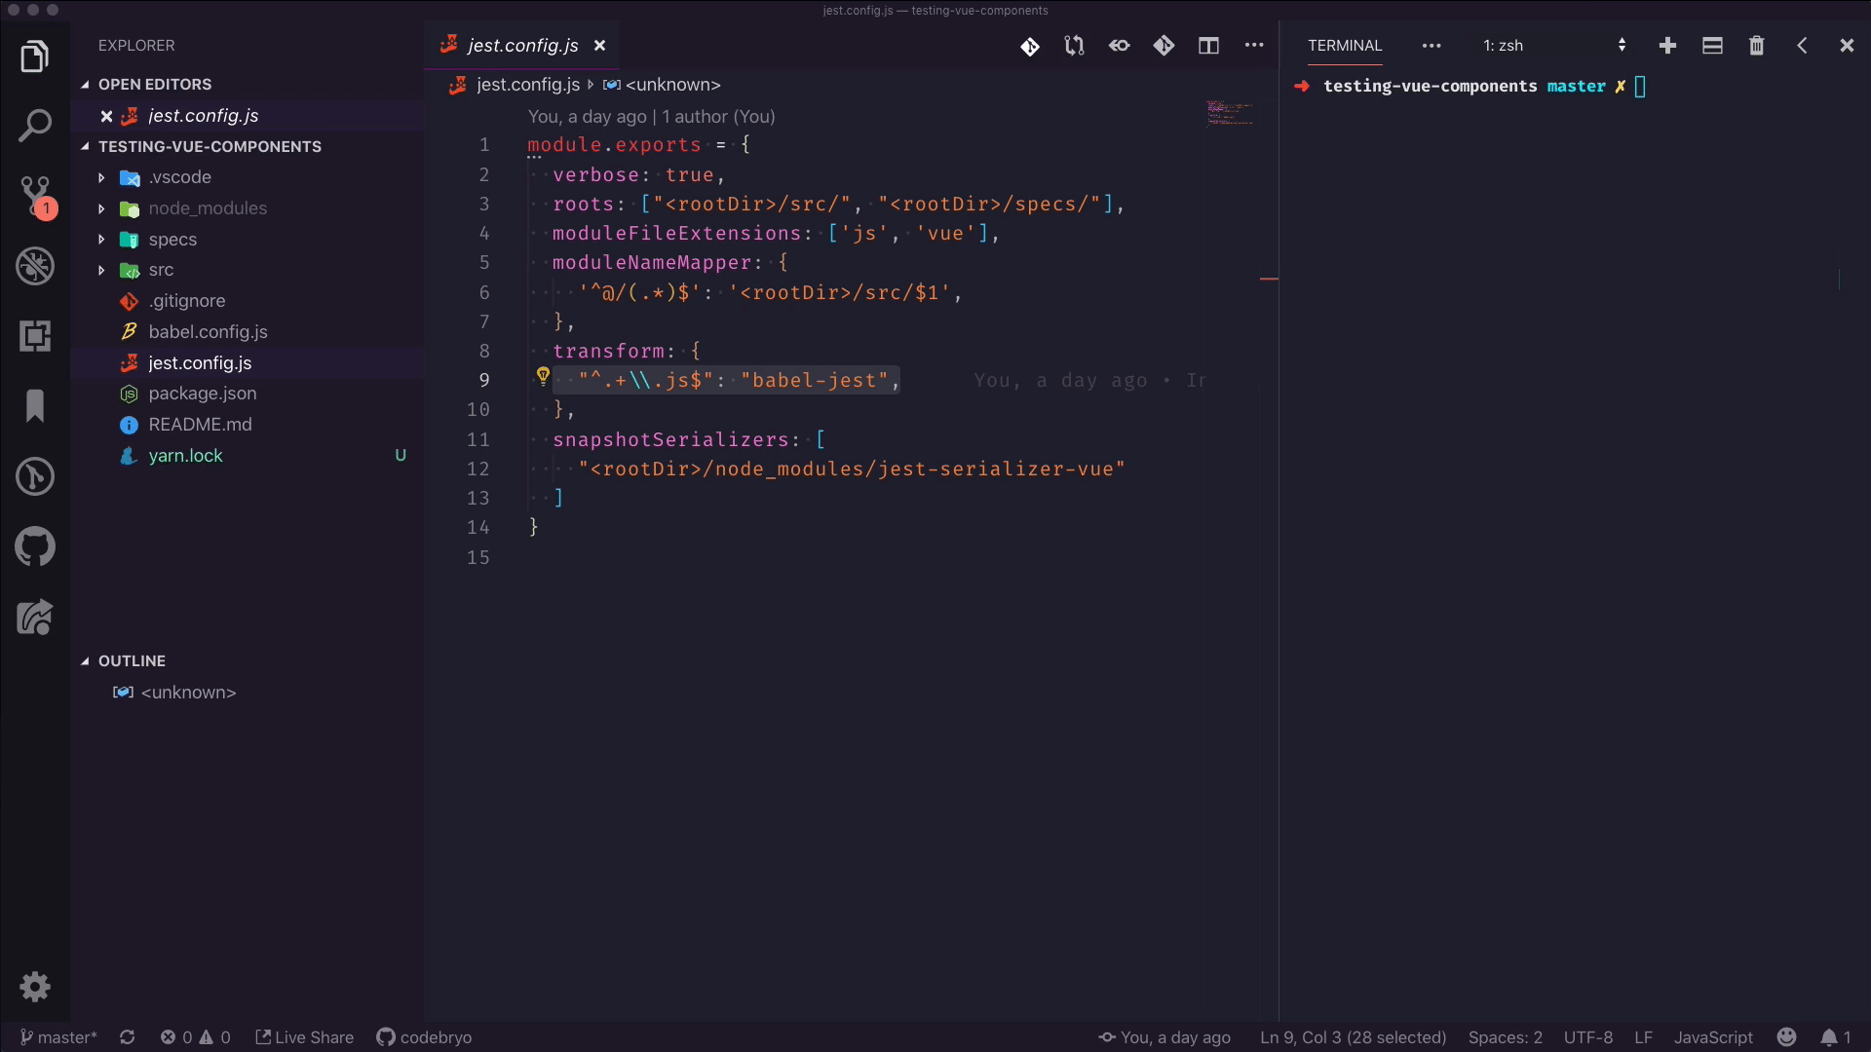The width and height of the screenshot is (1871, 1052).
Task: Click the feedback smiley icon
Action: coord(1786,1037)
